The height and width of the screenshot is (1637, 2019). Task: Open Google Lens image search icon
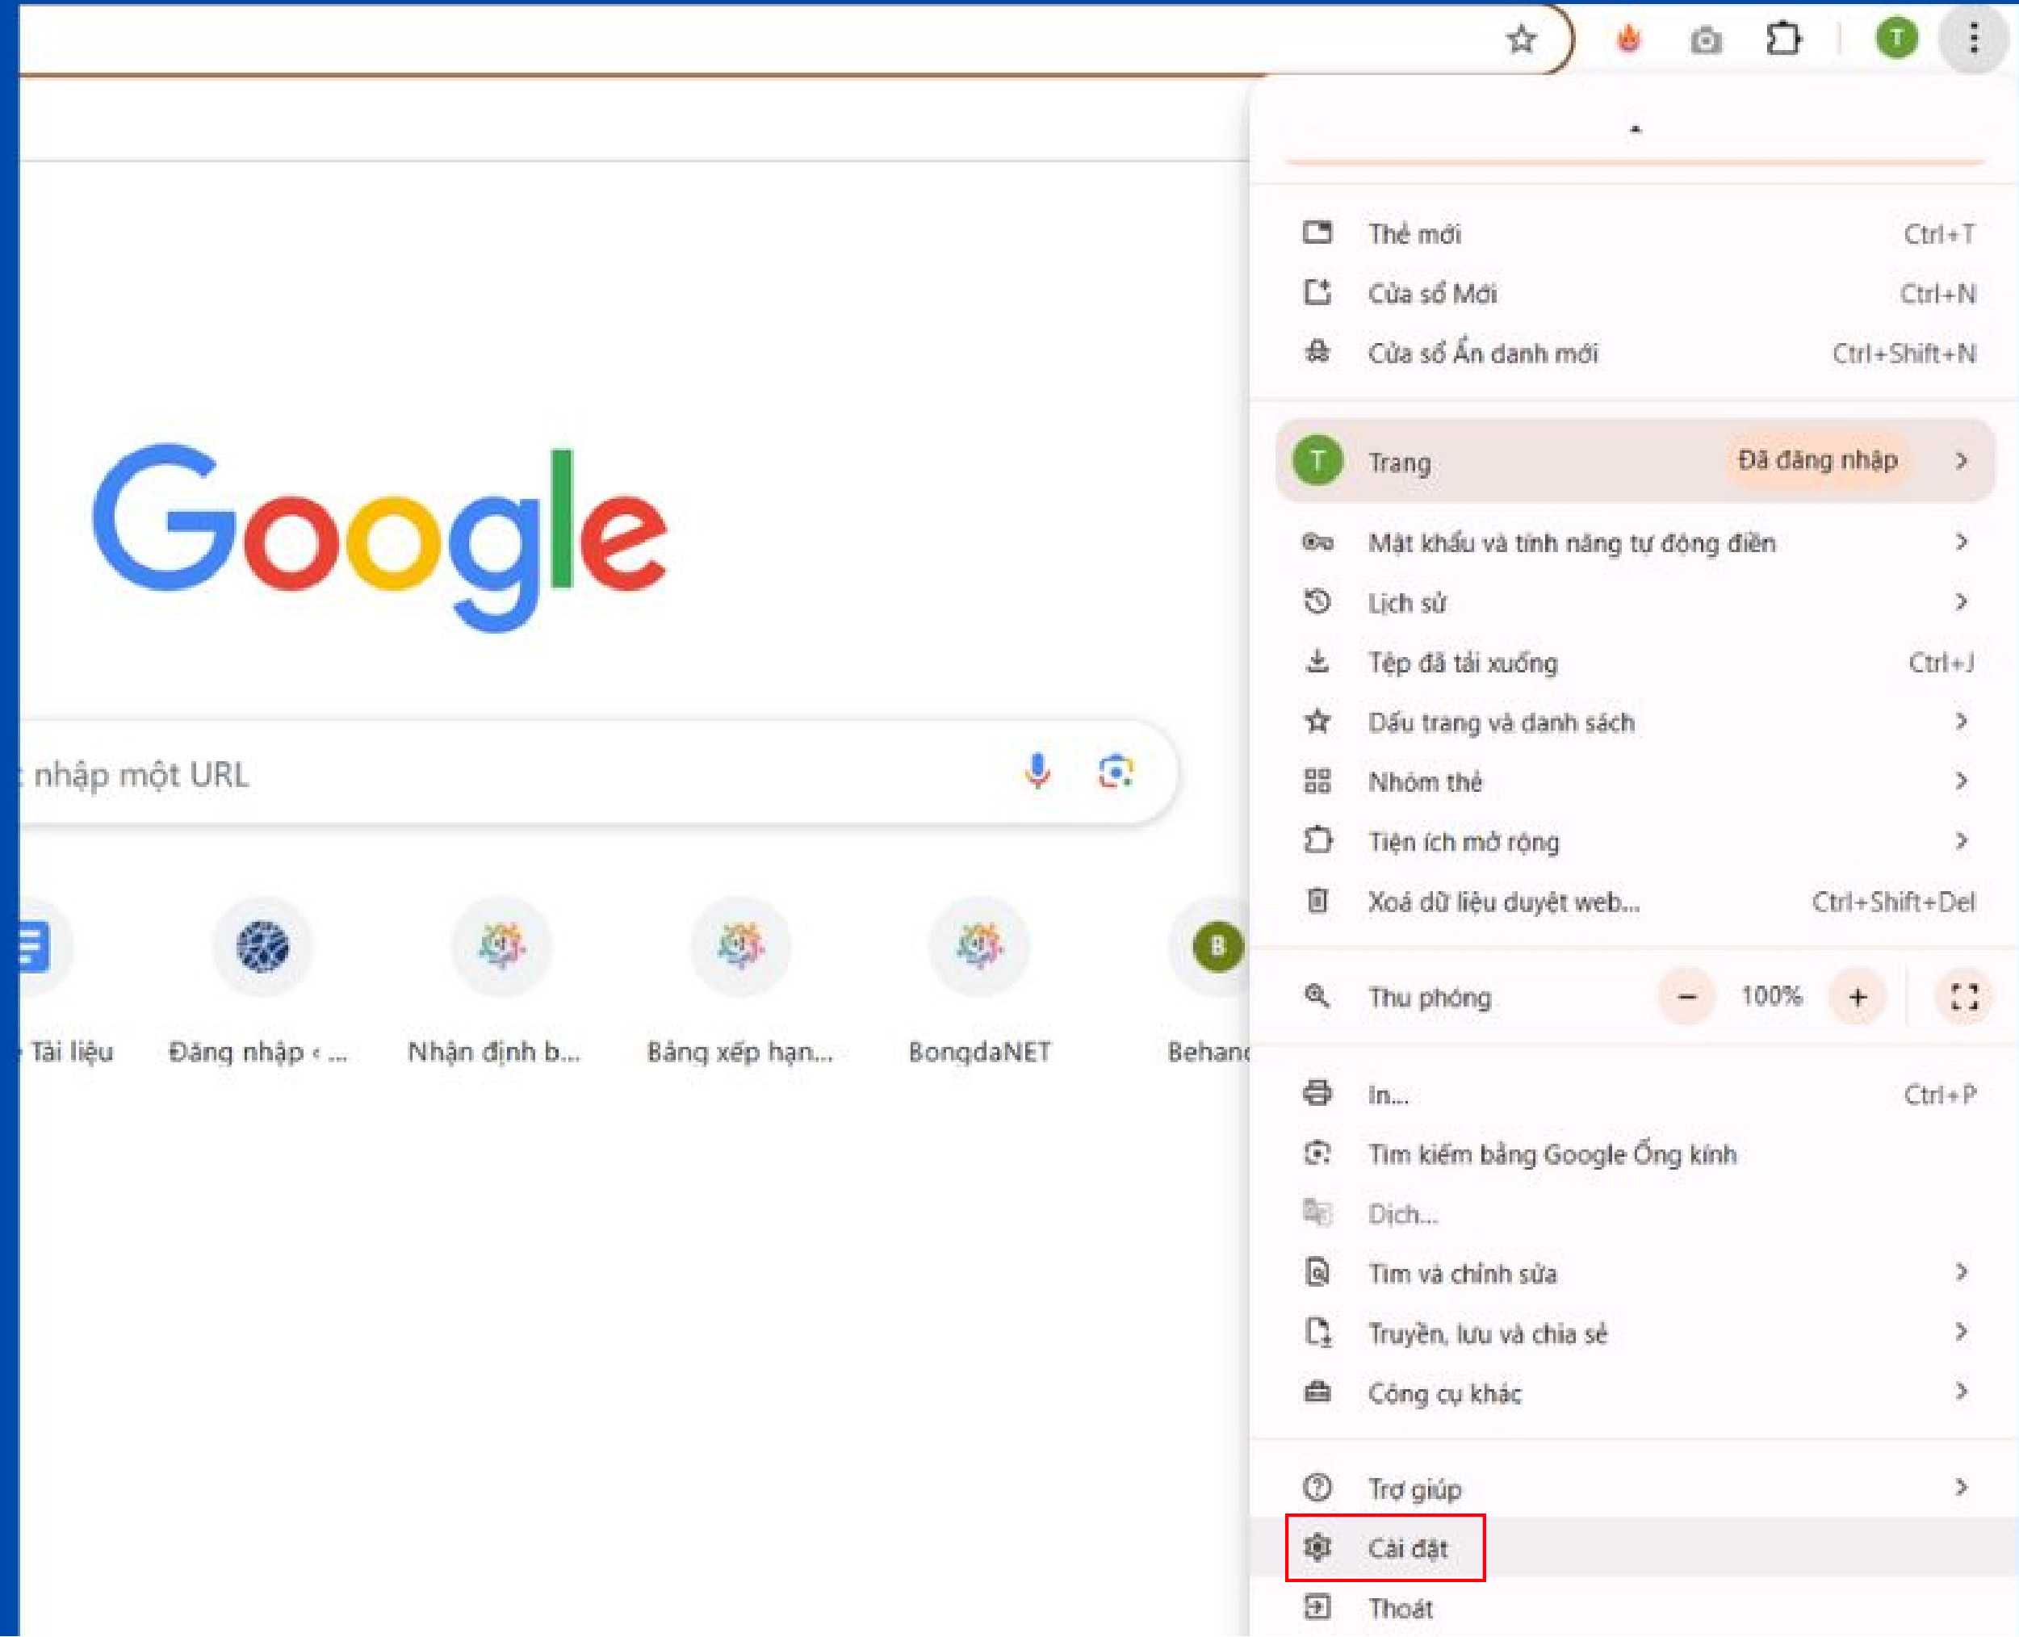[1116, 772]
